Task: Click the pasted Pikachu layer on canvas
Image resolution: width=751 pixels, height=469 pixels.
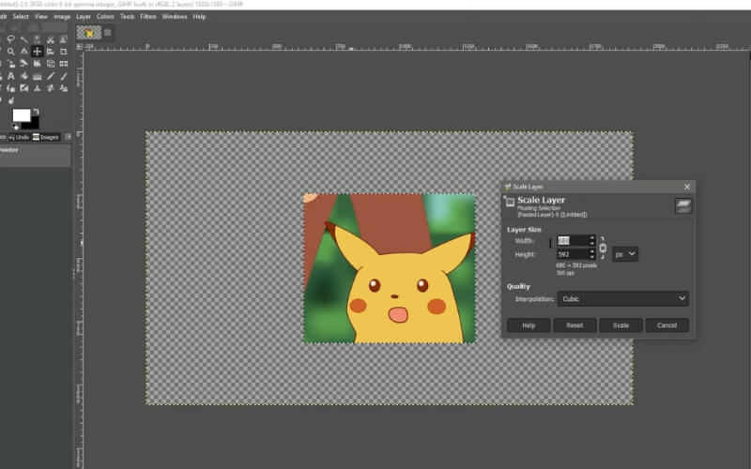Action: [390, 268]
